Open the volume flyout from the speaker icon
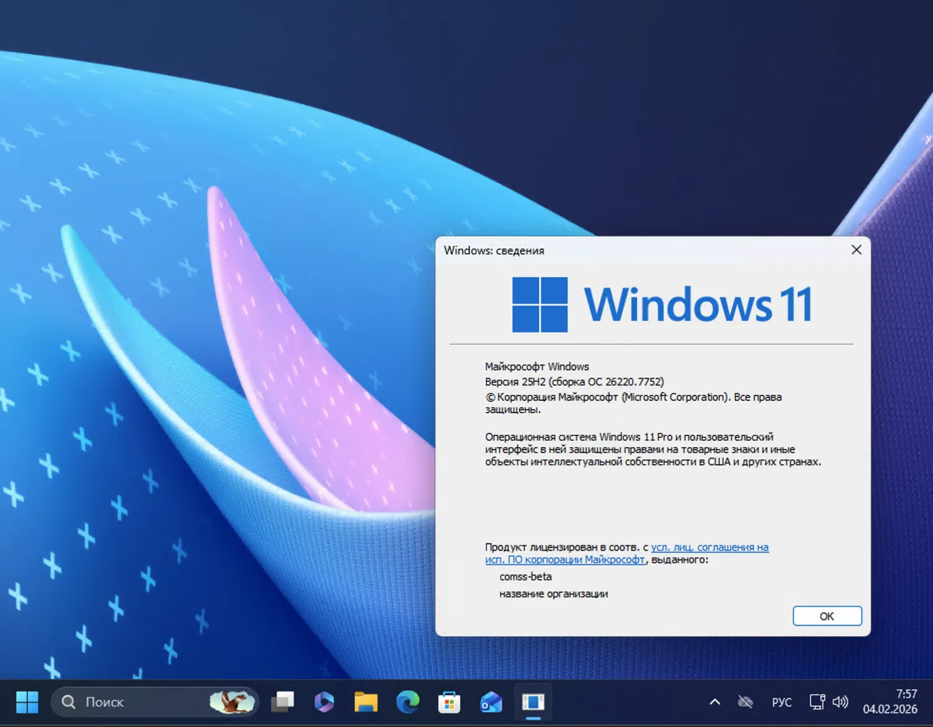This screenshot has width=933, height=727. (x=841, y=702)
